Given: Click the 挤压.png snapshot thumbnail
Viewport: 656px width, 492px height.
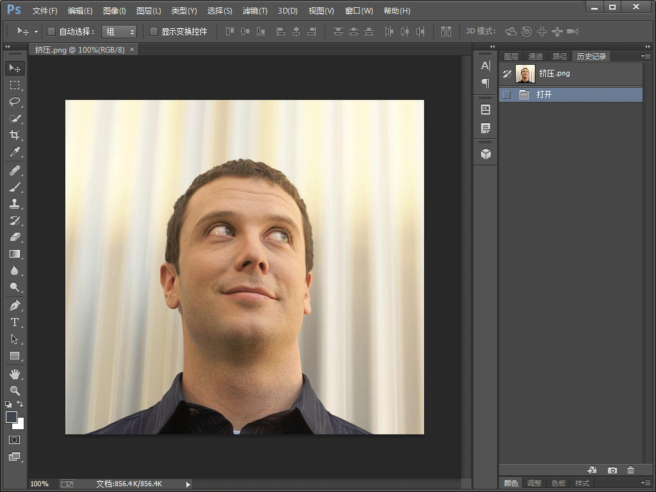Looking at the screenshot, I should tap(525, 74).
